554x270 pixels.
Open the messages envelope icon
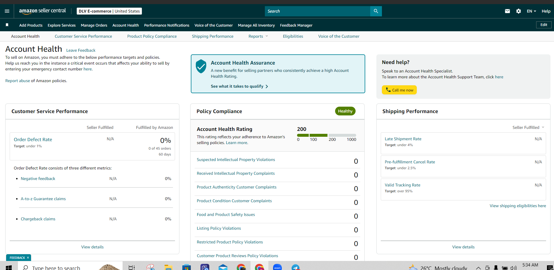pyautogui.click(x=507, y=11)
